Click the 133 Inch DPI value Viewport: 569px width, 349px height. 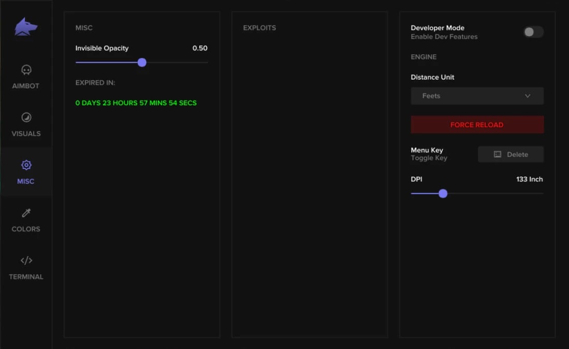click(530, 179)
